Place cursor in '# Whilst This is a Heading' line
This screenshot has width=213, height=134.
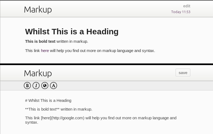pos(48,100)
